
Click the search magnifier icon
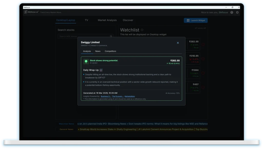pyautogui.click(x=111, y=36)
